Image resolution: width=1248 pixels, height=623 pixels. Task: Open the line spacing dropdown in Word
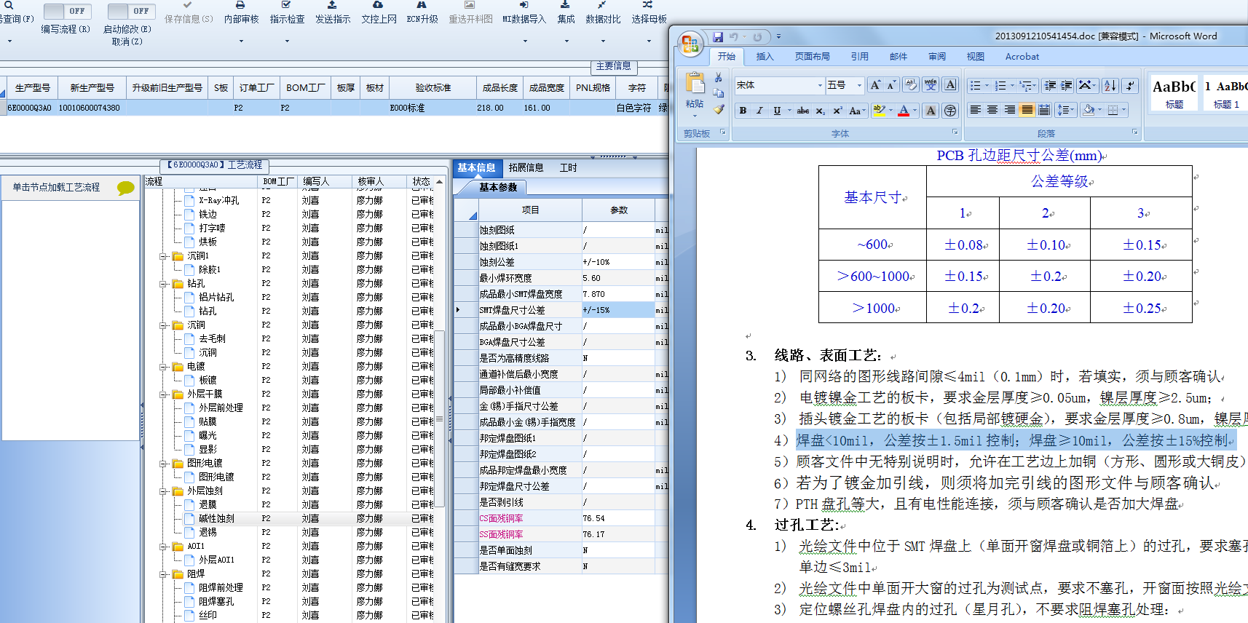[1073, 111]
